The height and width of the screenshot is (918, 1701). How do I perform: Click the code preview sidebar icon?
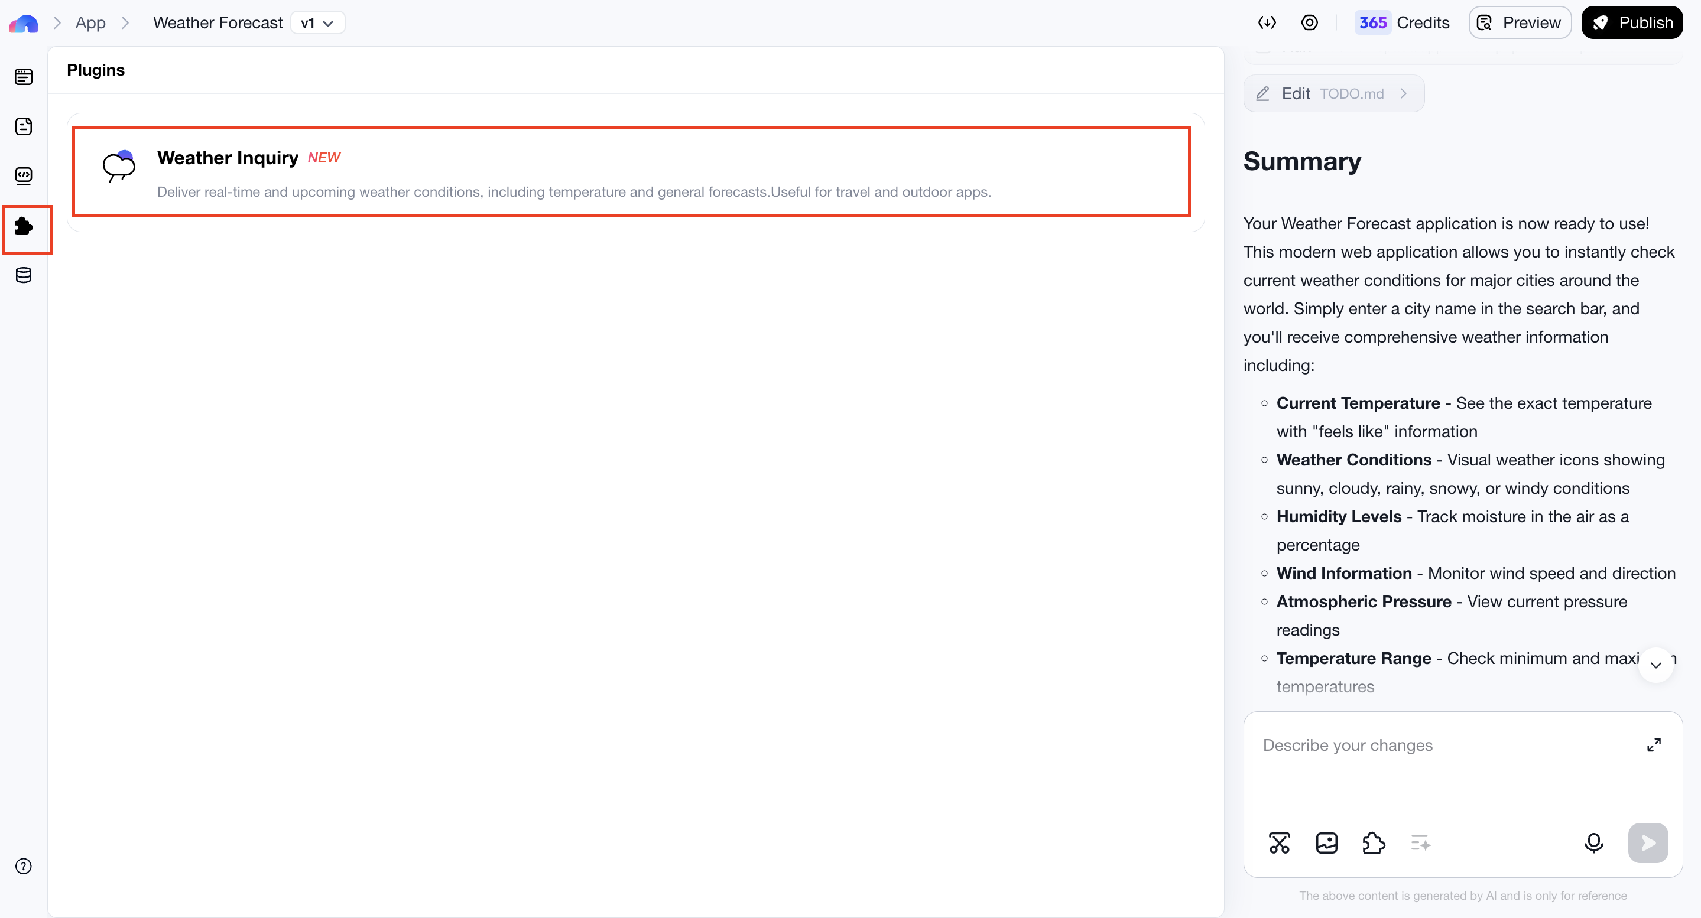[24, 175]
